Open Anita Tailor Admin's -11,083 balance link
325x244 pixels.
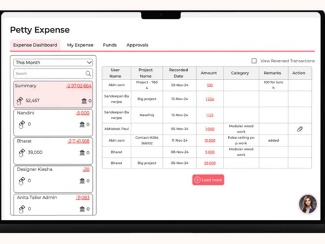click(x=83, y=198)
